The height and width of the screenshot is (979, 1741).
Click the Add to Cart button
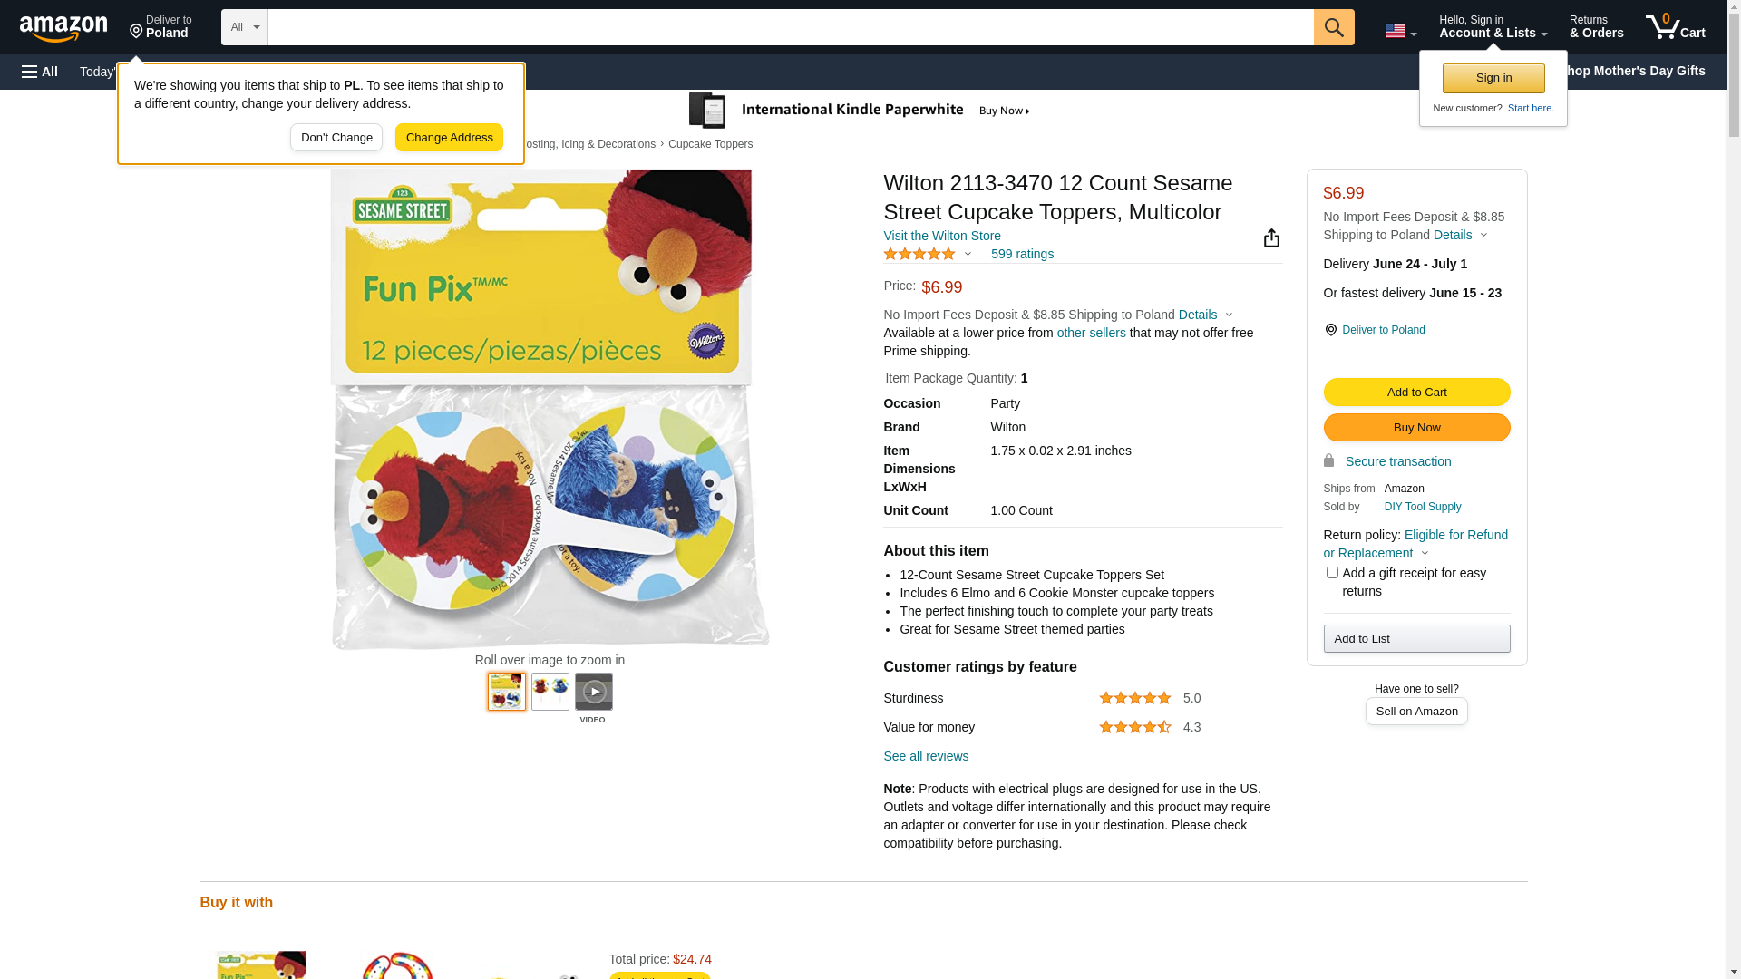(1416, 393)
